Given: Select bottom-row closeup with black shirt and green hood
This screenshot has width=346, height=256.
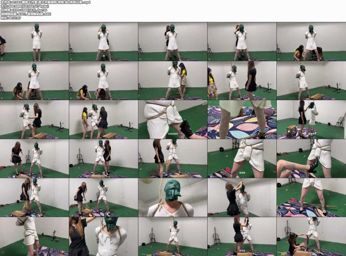Looking at the screenshot, I should (103, 237).
